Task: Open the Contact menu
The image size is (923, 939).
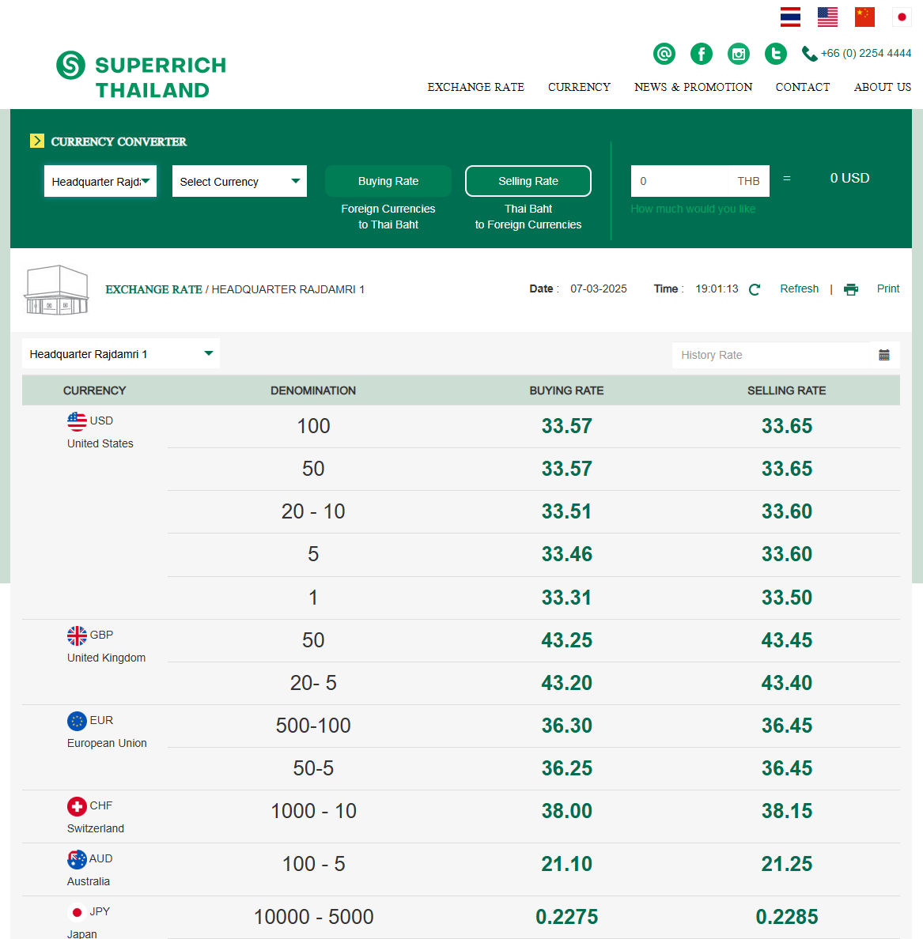Action: pyautogui.click(x=803, y=87)
